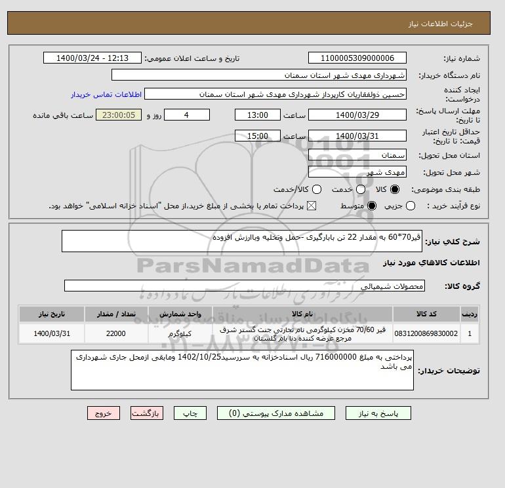Viewport: 505px width, 488px height.
Task: Click the اطلاعات کالاهای مورد نیاز heading
Action: point(432,263)
